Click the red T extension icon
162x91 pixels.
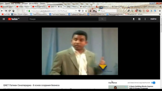144,11
